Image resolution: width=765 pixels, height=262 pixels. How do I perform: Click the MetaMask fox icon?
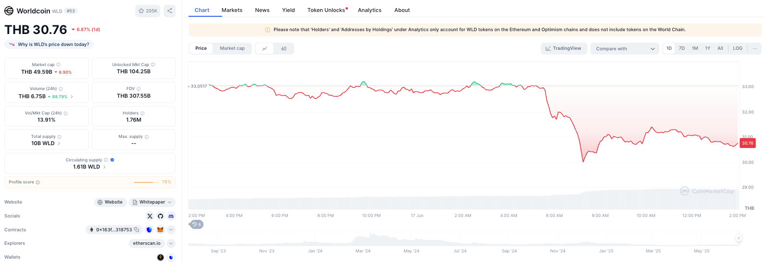[160, 230]
